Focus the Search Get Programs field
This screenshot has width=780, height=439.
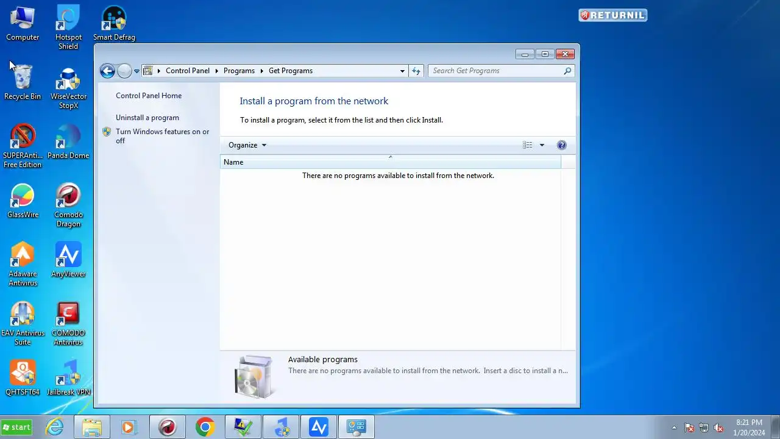pyautogui.click(x=495, y=71)
